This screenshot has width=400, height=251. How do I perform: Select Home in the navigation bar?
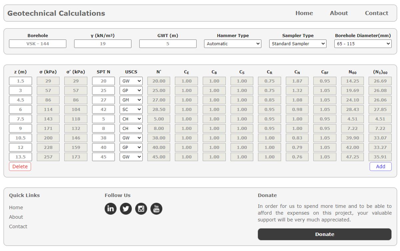[304, 13]
